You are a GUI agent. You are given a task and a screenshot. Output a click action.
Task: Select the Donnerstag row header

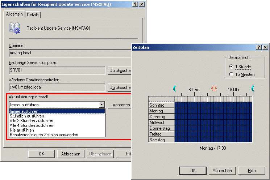162,128
